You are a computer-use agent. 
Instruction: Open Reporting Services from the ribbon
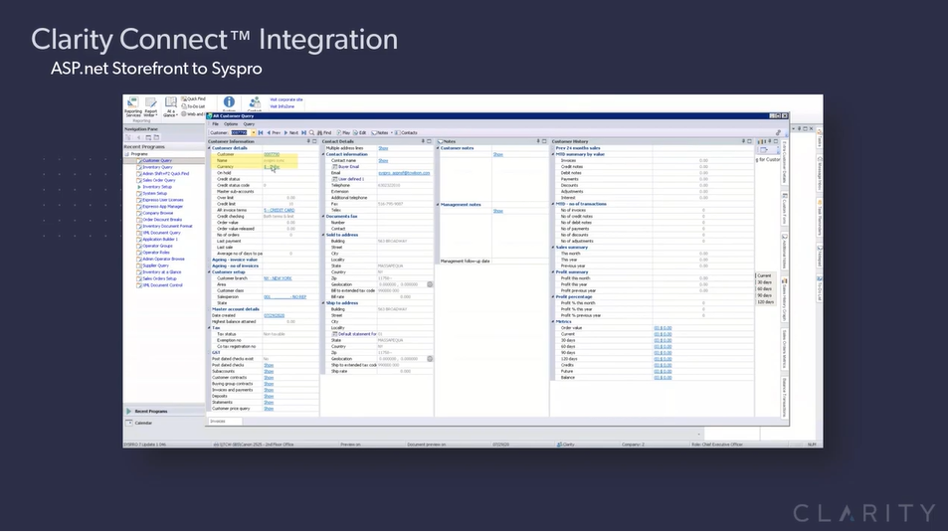point(133,106)
